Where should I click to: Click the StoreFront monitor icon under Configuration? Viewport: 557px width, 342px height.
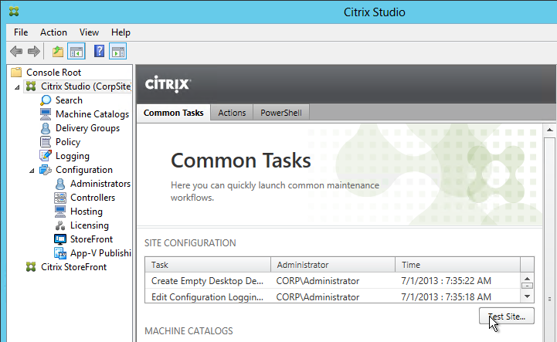coord(60,239)
